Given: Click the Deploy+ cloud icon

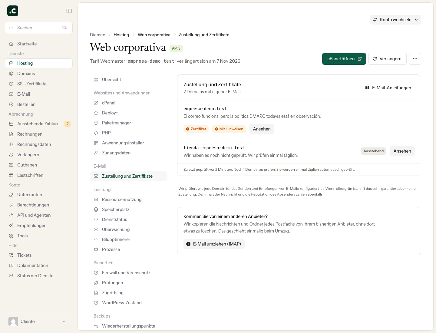Looking at the screenshot, I should (x=96, y=113).
